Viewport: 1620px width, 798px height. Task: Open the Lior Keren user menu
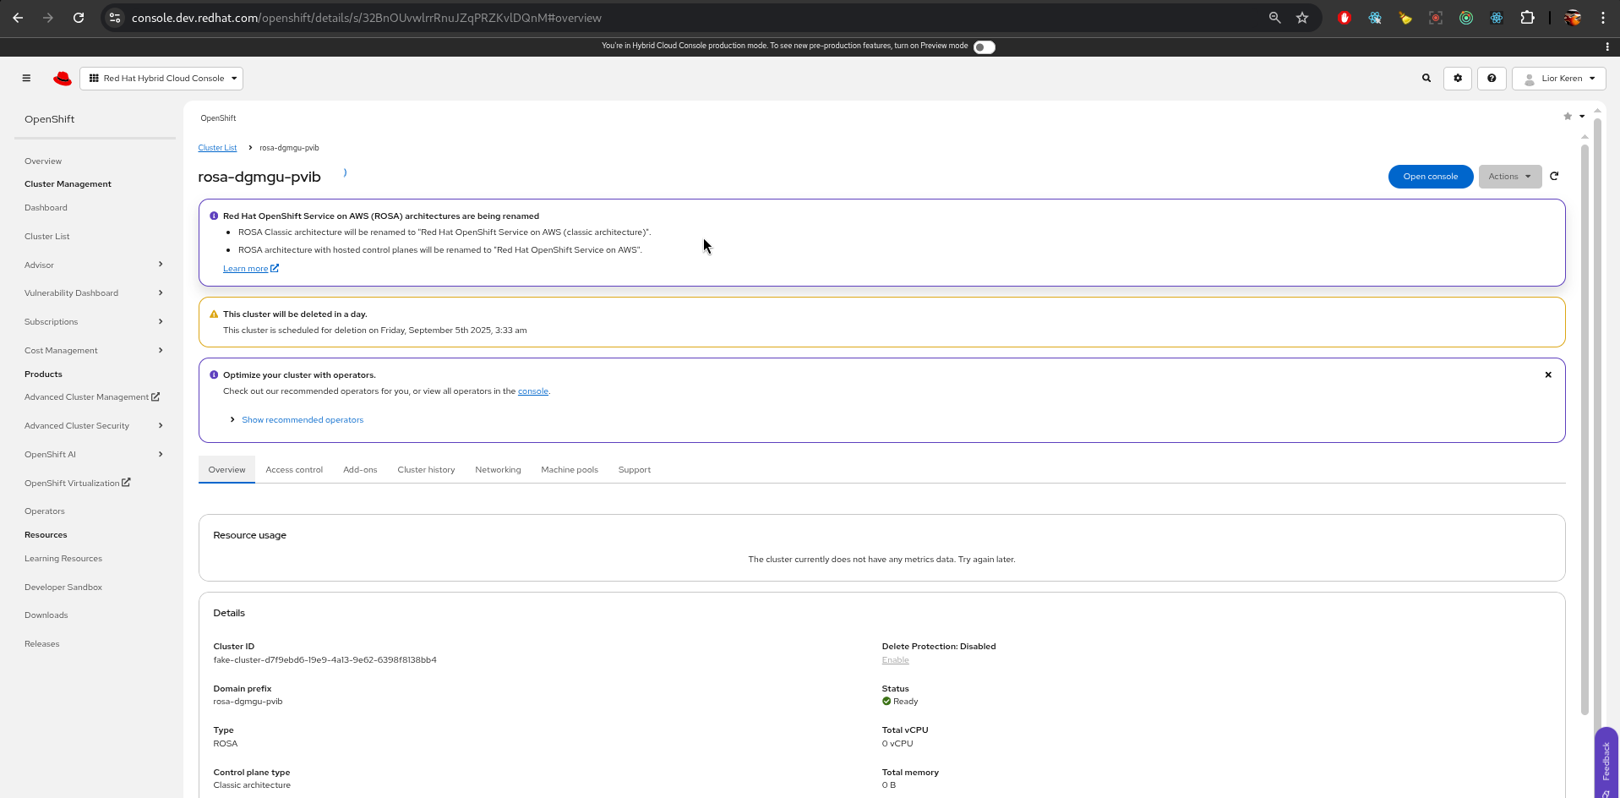(1559, 79)
